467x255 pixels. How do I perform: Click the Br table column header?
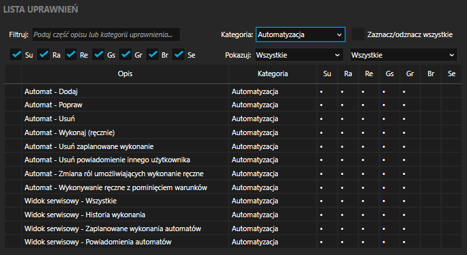[431, 74]
